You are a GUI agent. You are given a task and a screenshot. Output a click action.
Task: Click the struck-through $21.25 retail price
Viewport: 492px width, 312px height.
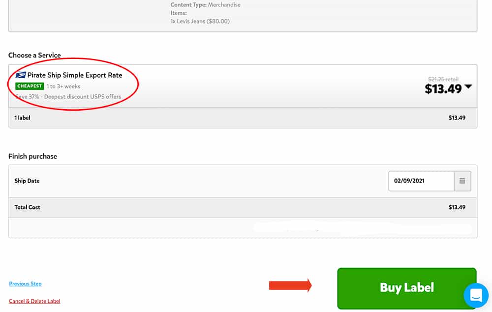(x=443, y=79)
